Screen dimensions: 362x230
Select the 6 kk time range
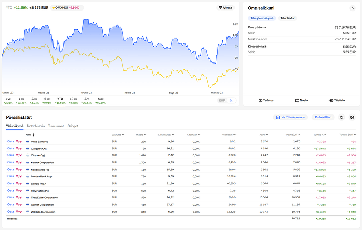(x=47, y=101)
